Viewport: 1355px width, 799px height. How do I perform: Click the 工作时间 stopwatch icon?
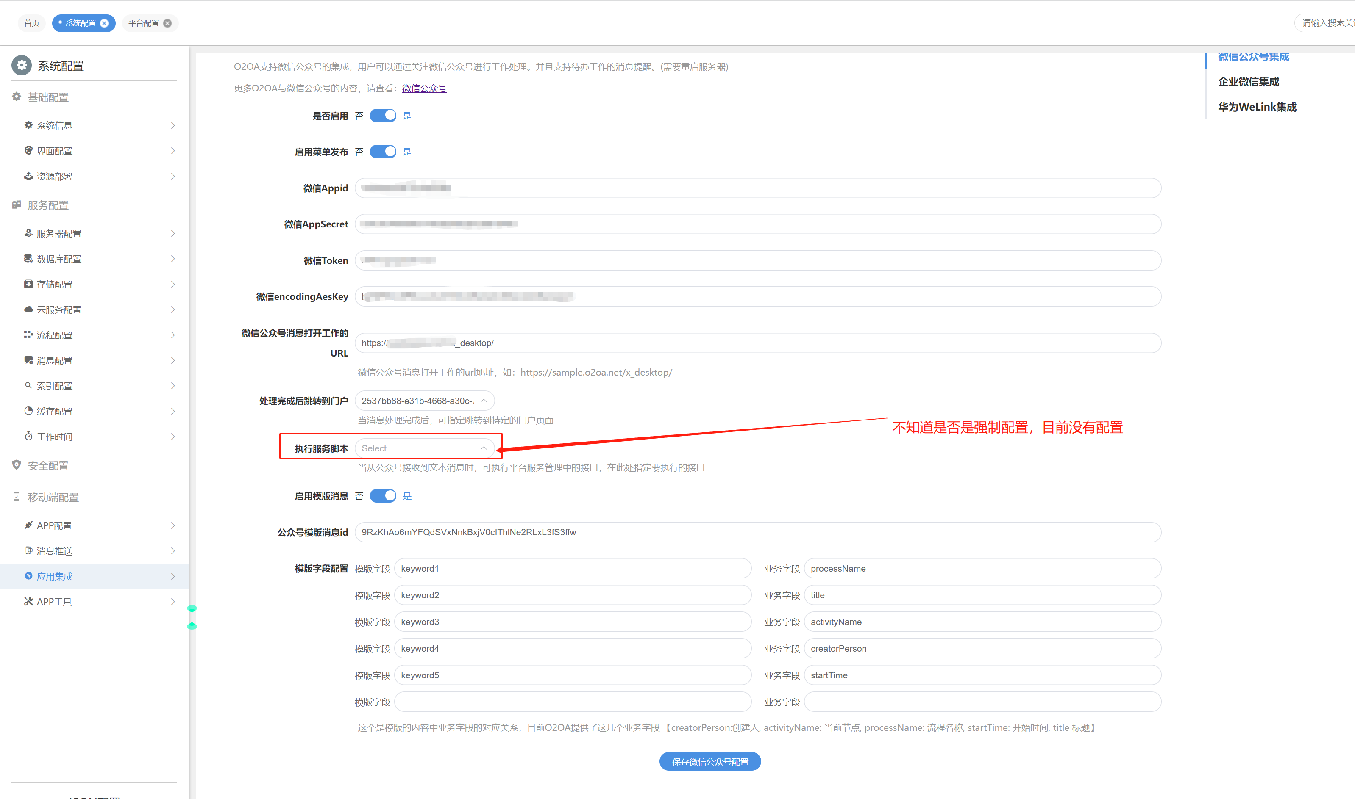click(x=28, y=436)
